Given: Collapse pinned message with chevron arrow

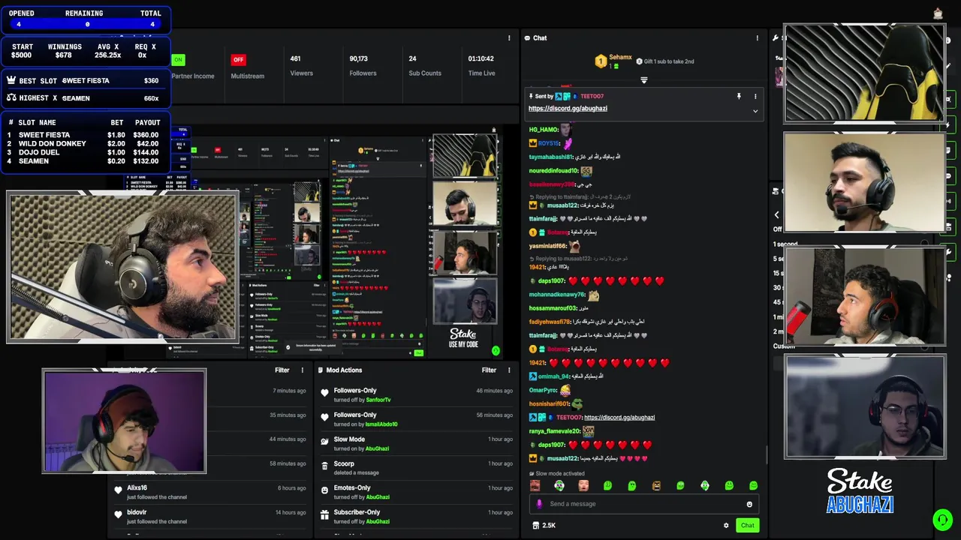Looking at the screenshot, I should (x=755, y=111).
